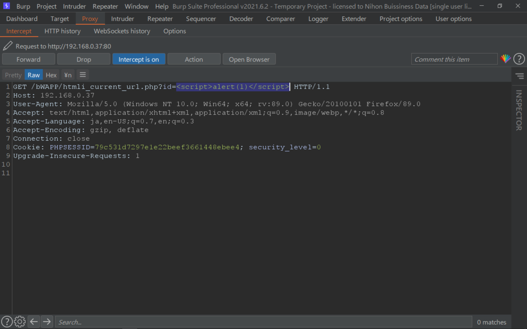The width and height of the screenshot is (527, 329).
Task: Open the Project menu
Action: (x=47, y=6)
